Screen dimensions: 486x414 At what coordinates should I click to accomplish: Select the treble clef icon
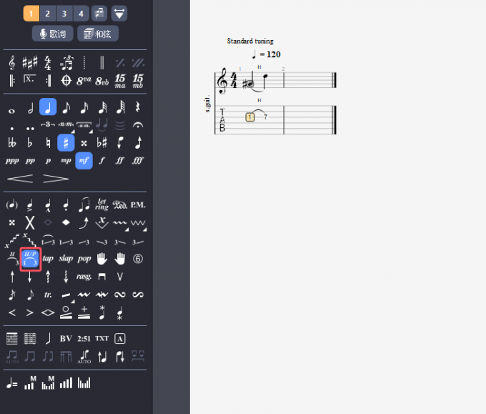point(12,63)
